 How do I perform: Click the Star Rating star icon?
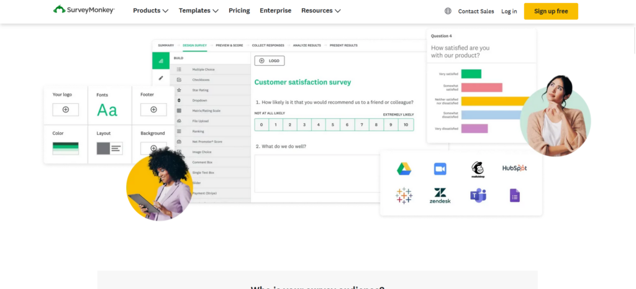point(179,90)
